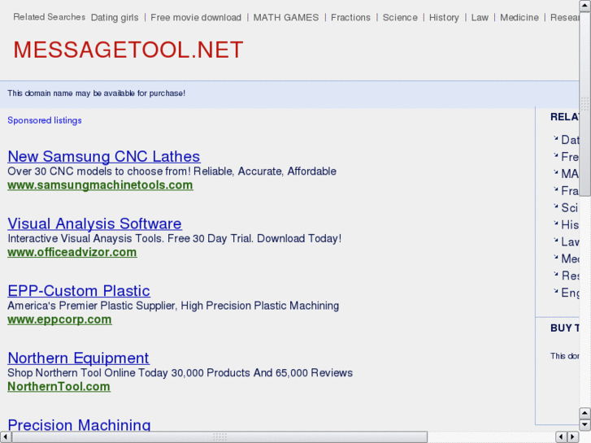
Task: Open the Visual Analysis Software listing
Action: point(94,224)
